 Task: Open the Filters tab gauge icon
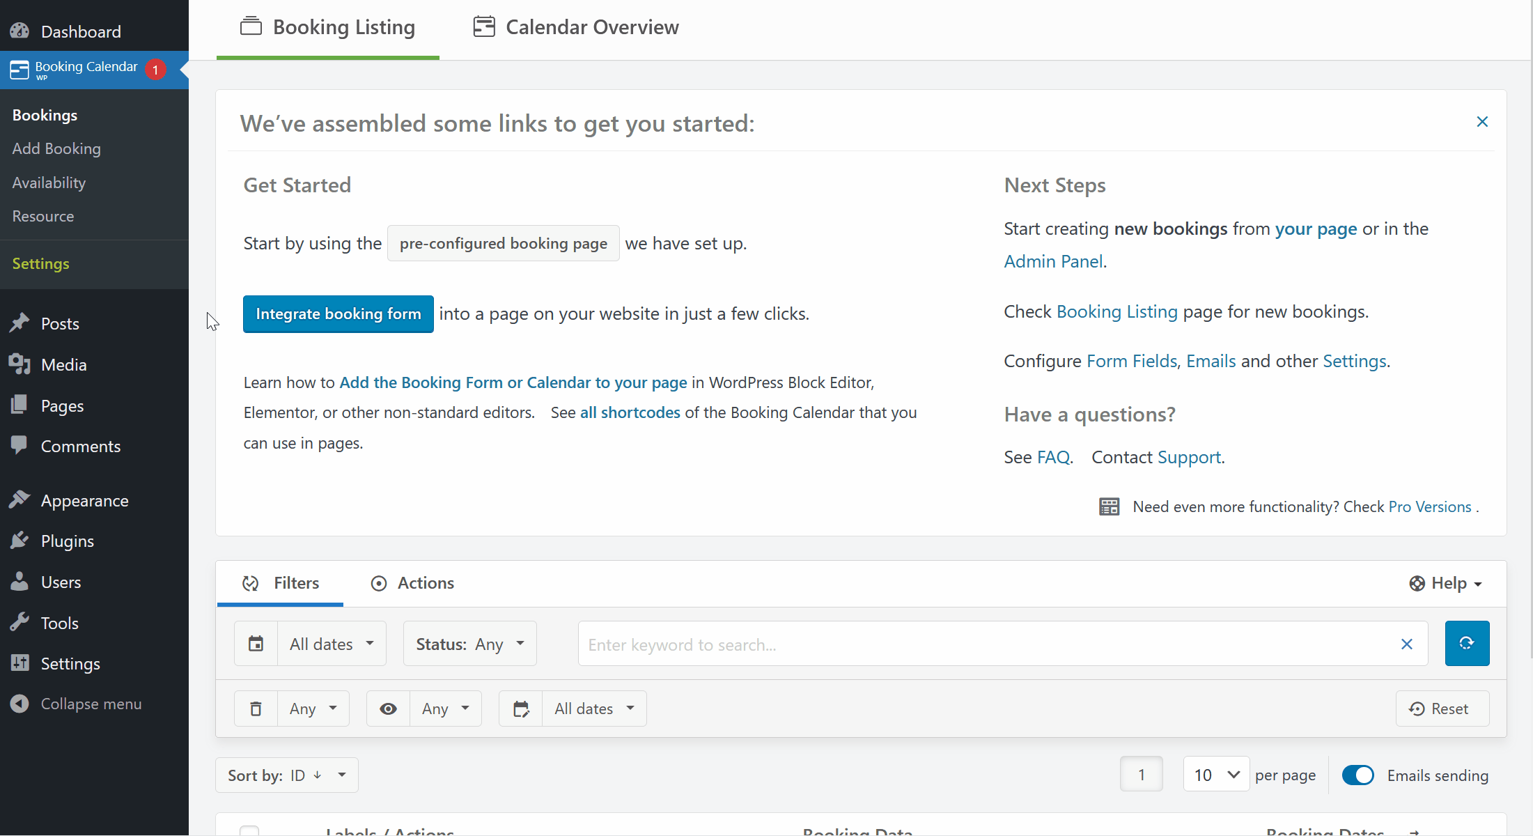(x=251, y=583)
